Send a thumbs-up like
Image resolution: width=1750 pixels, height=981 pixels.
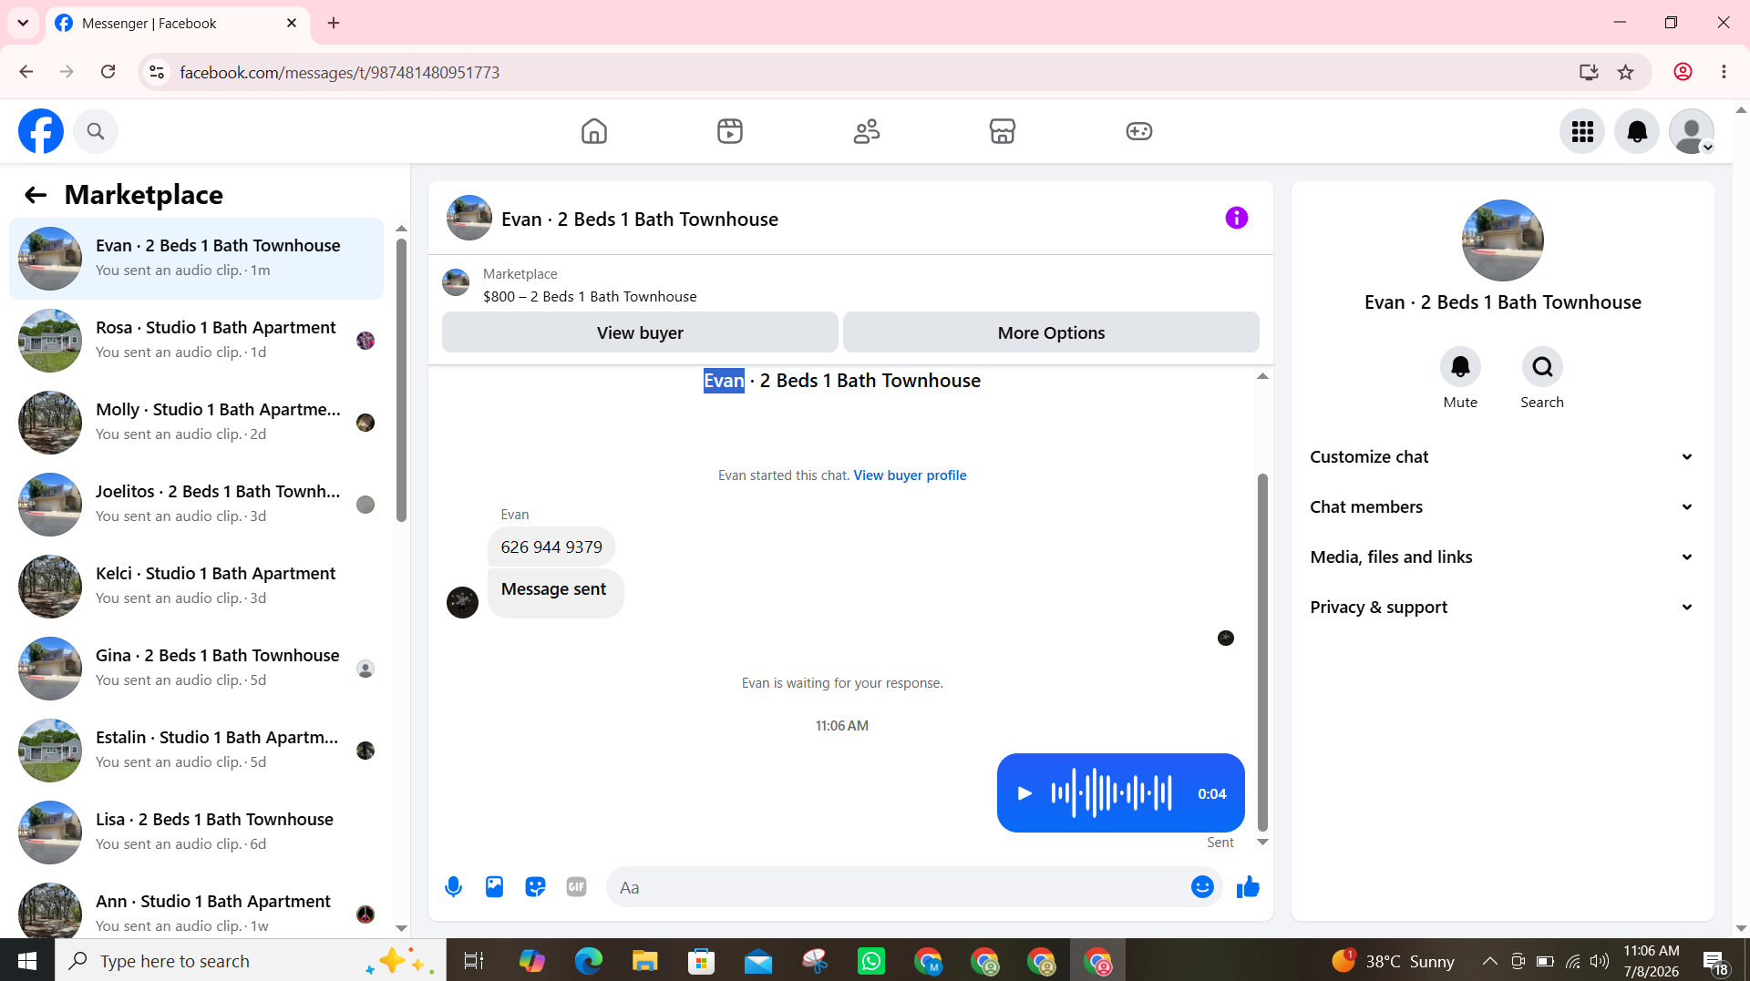(1248, 887)
